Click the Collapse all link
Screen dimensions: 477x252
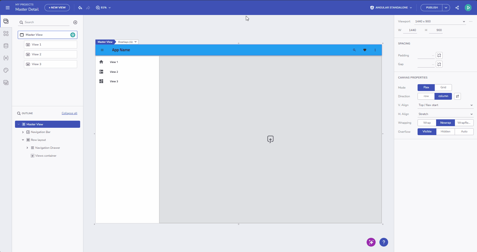[69, 113]
